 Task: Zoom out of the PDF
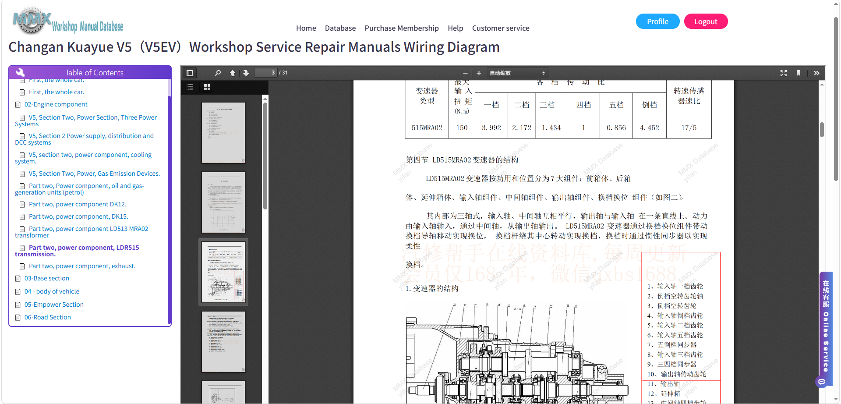click(465, 73)
